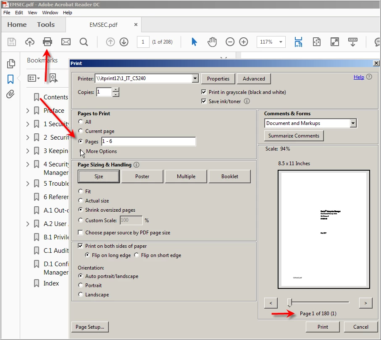
Task: Toggle Print on both sides of paper
Action: (x=80, y=246)
